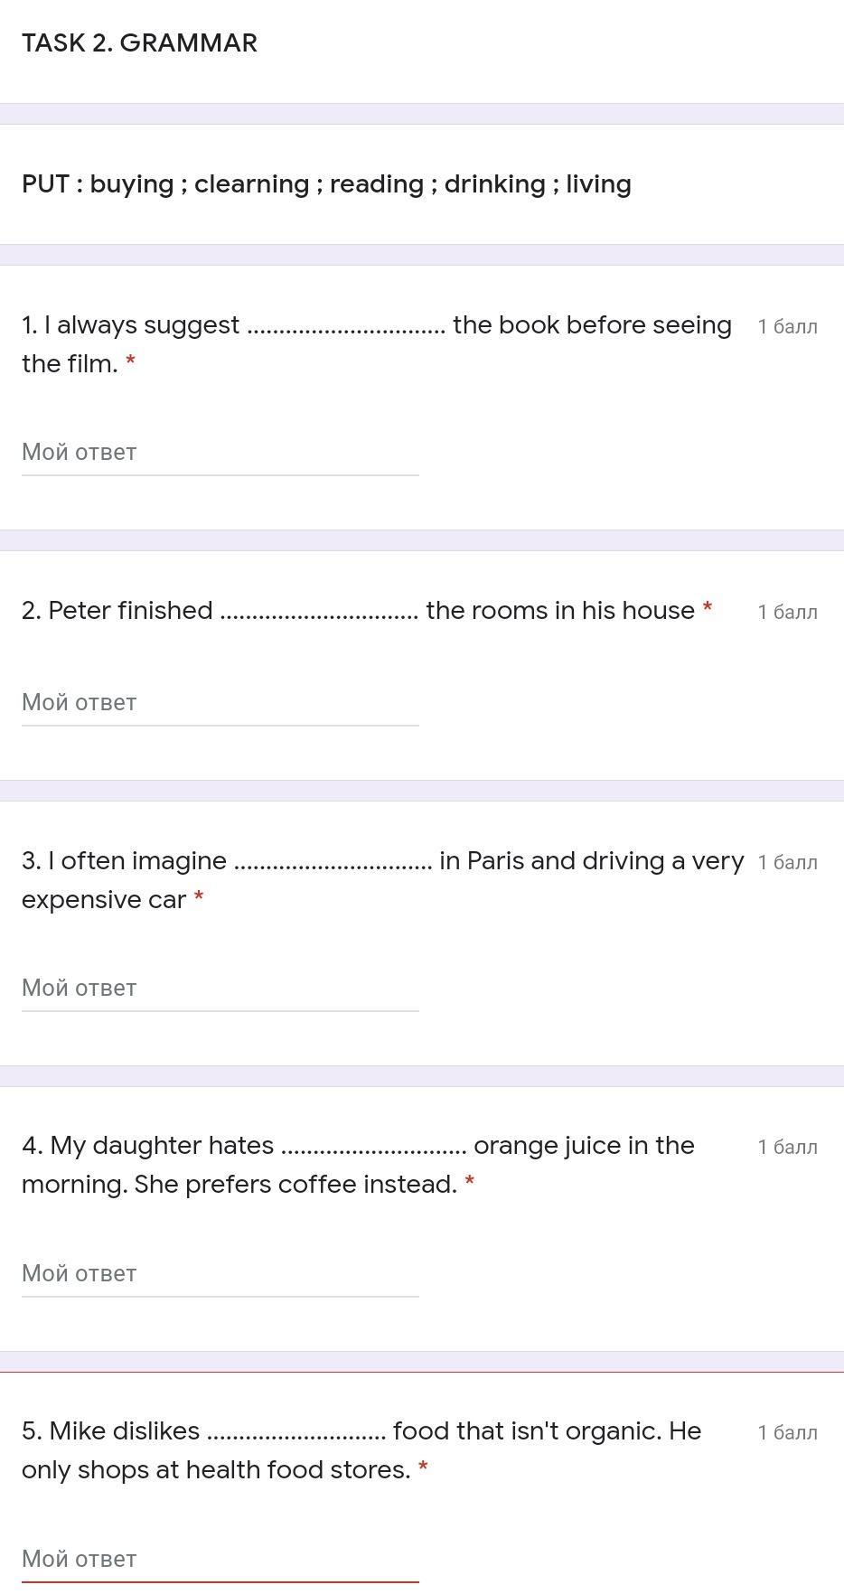Viewport: 844px width, 1594px height.
Task: Click the '1 балл' label for question 1
Action: pyautogui.click(x=787, y=327)
